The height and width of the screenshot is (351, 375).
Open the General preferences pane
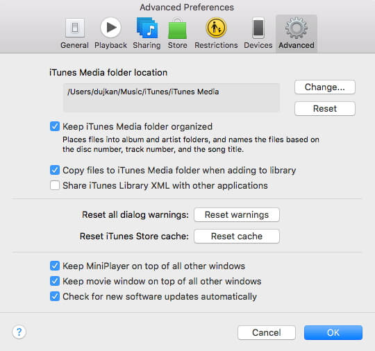[x=74, y=33]
